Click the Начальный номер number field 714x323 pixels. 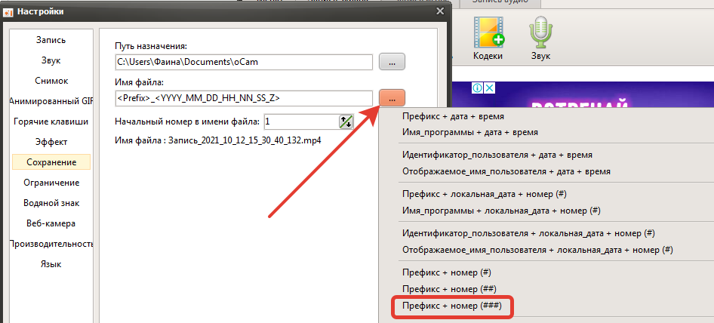[x=300, y=122]
